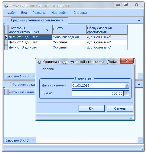Expand the tab list arrow of upper panel
Viewport: 146px width, 153px height.
[139, 20]
